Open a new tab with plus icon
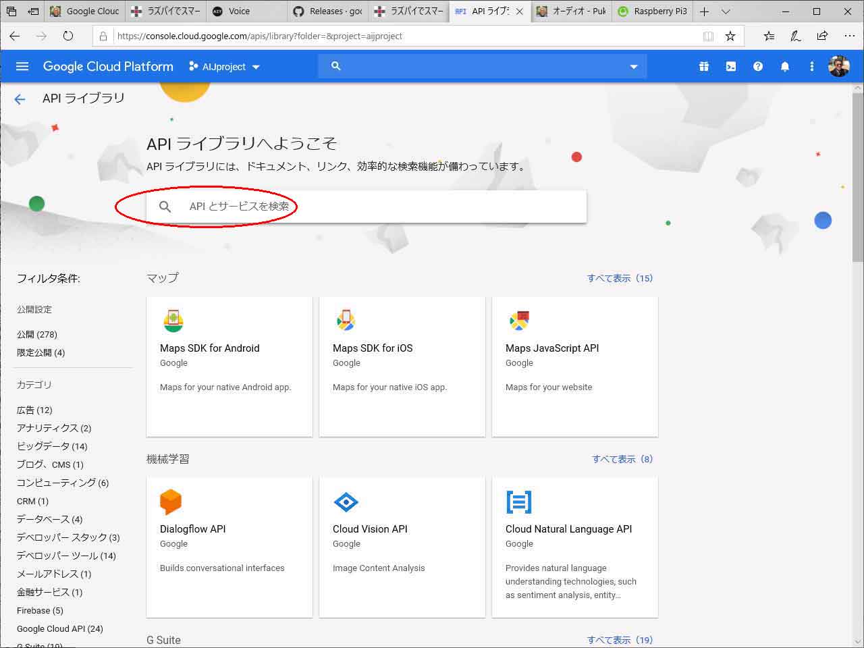Image resolution: width=864 pixels, height=648 pixels. [704, 11]
